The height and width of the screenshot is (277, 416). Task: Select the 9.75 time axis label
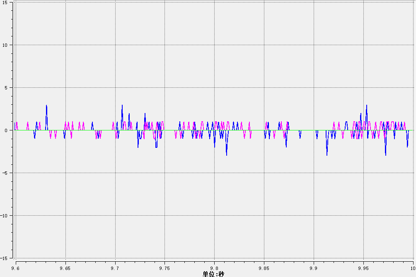click(164, 268)
